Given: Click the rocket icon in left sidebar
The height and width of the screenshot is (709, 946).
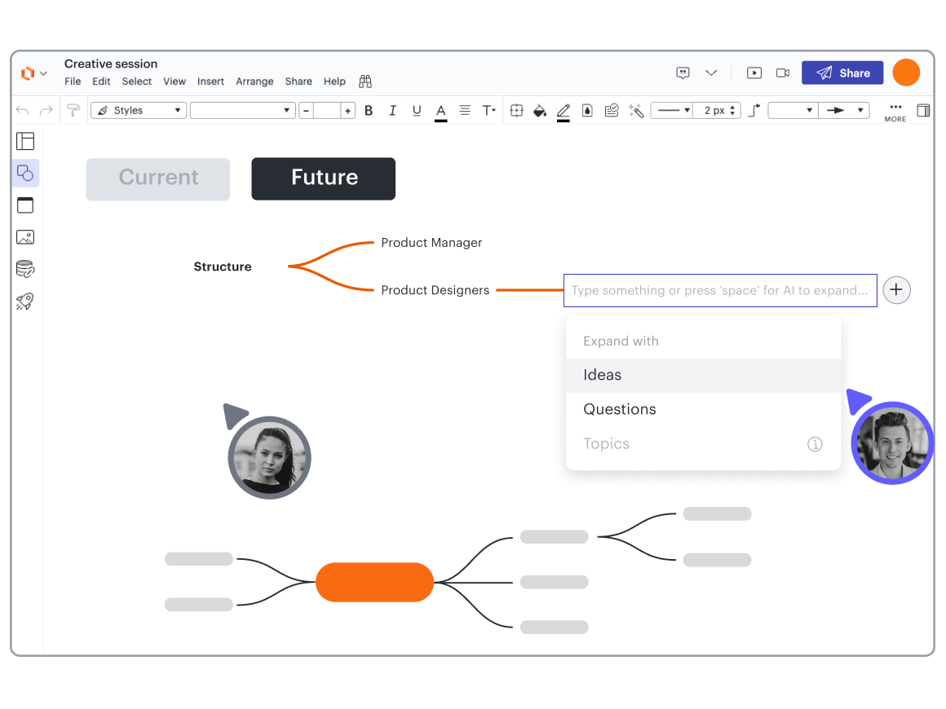Looking at the screenshot, I should click(x=25, y=302).
